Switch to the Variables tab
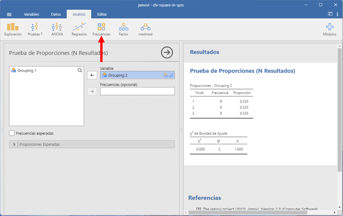Viewport: 343px width, 216px height. coord(31,14)
